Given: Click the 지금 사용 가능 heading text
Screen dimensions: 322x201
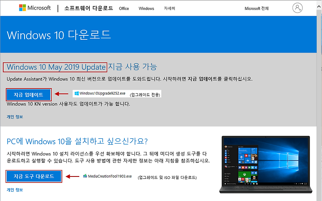Looking at the screenshot, I should [x=132, y=67].
